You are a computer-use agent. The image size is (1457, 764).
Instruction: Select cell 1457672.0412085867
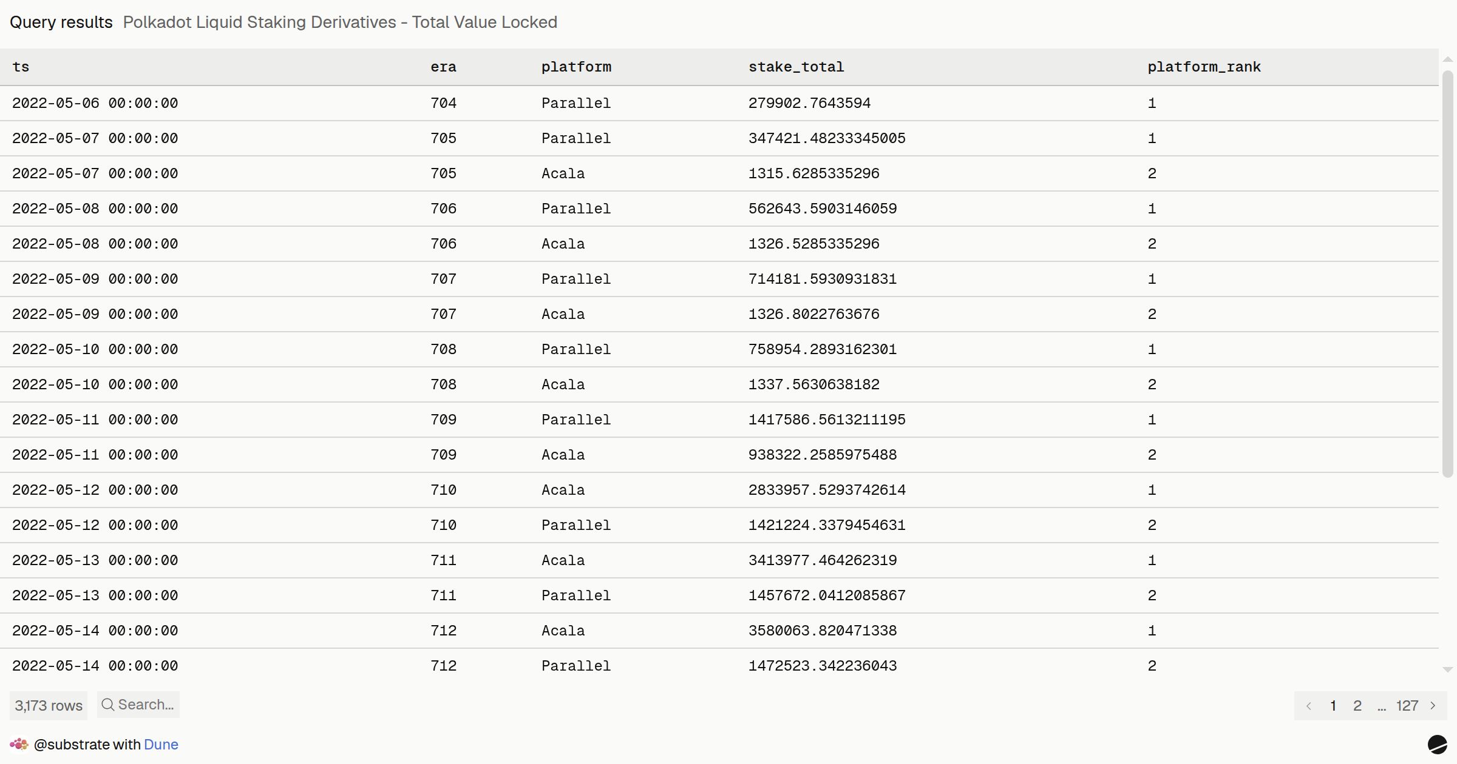(x=827, y=595)
